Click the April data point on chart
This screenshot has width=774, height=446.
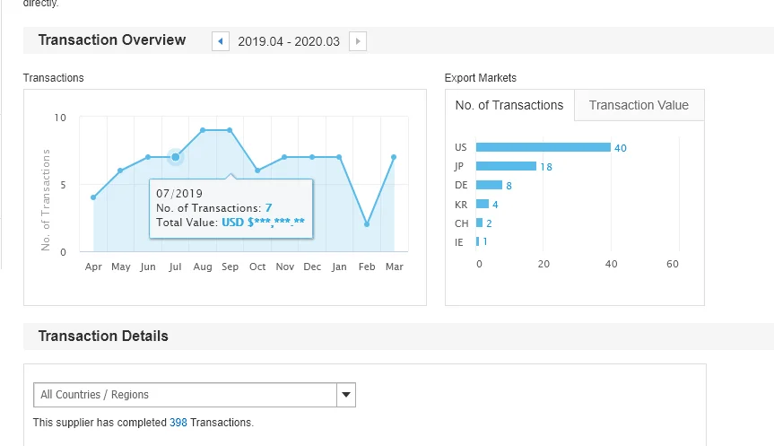coord(93,197)
